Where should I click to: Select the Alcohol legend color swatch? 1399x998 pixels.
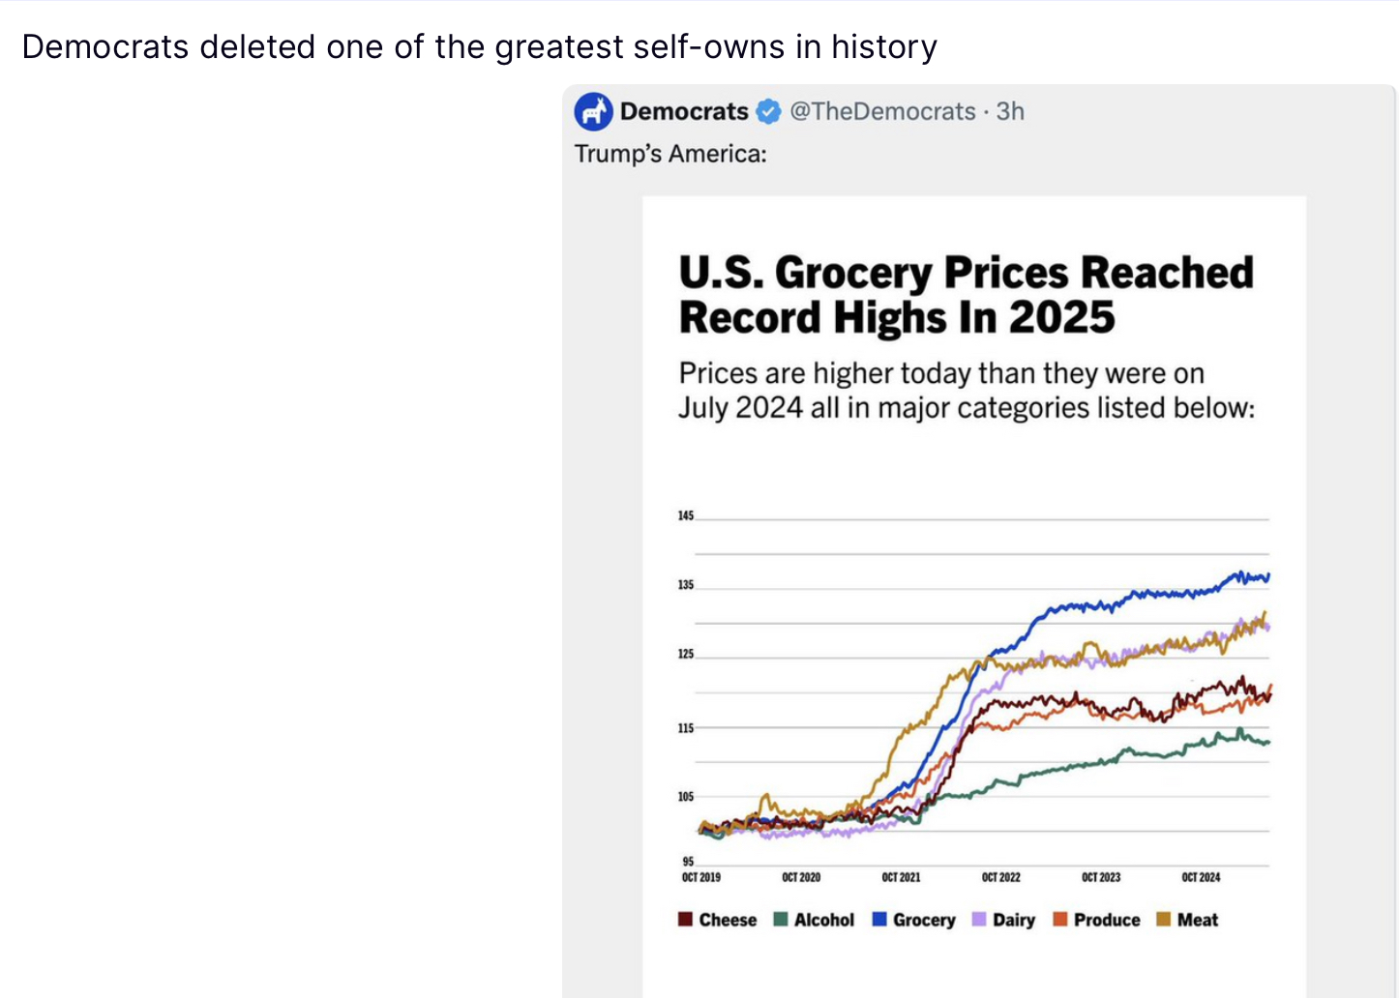click(781, 920)
